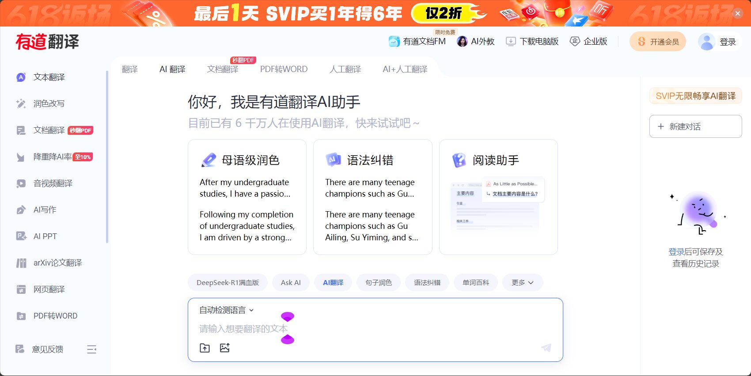
Task: Click the 至10% badge in sidebar
Action: click(x=83, y=157)
